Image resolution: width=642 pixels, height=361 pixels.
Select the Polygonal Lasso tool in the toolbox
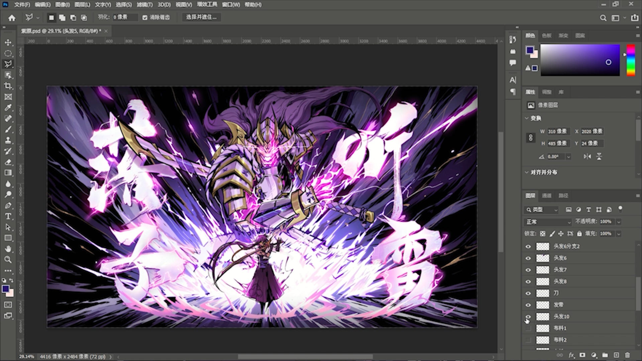[x=8, y=64]
